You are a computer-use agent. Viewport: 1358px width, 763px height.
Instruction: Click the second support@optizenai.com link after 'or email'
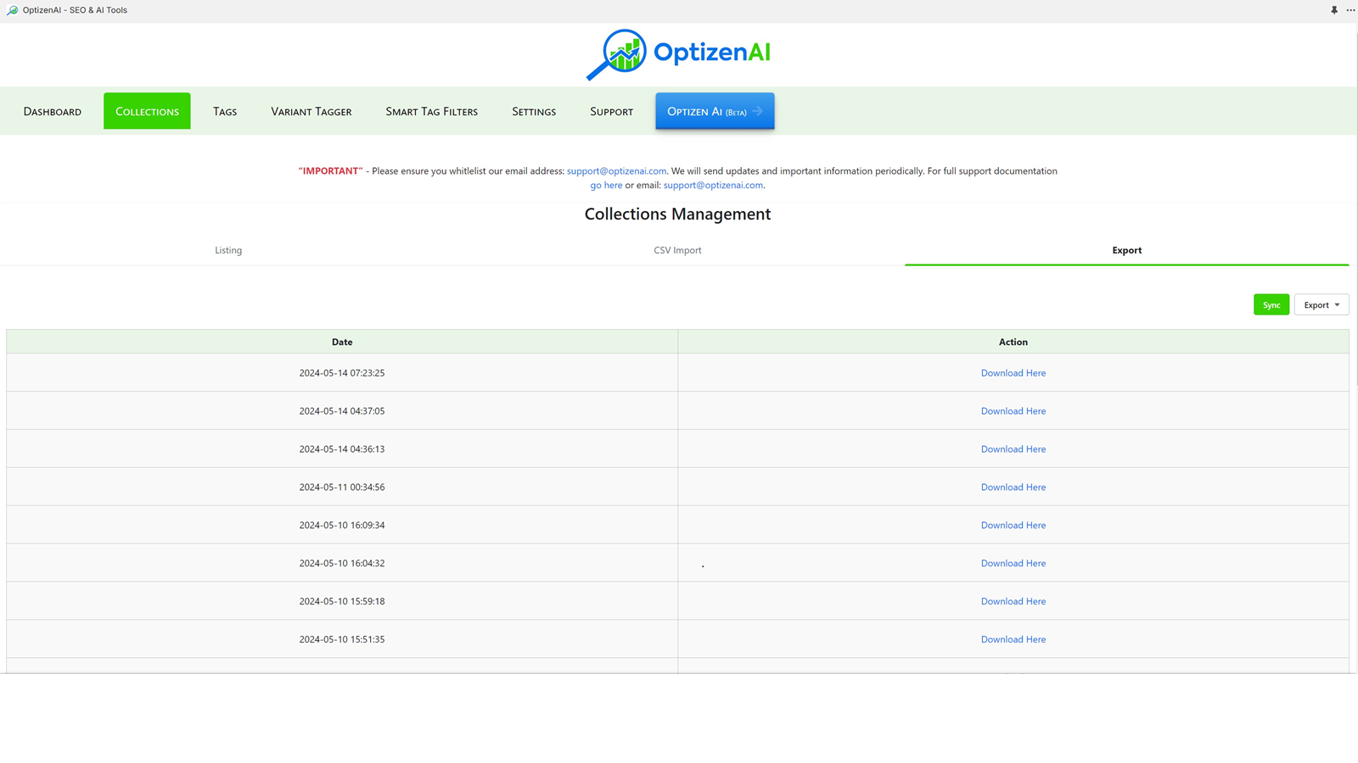(713, 185)
